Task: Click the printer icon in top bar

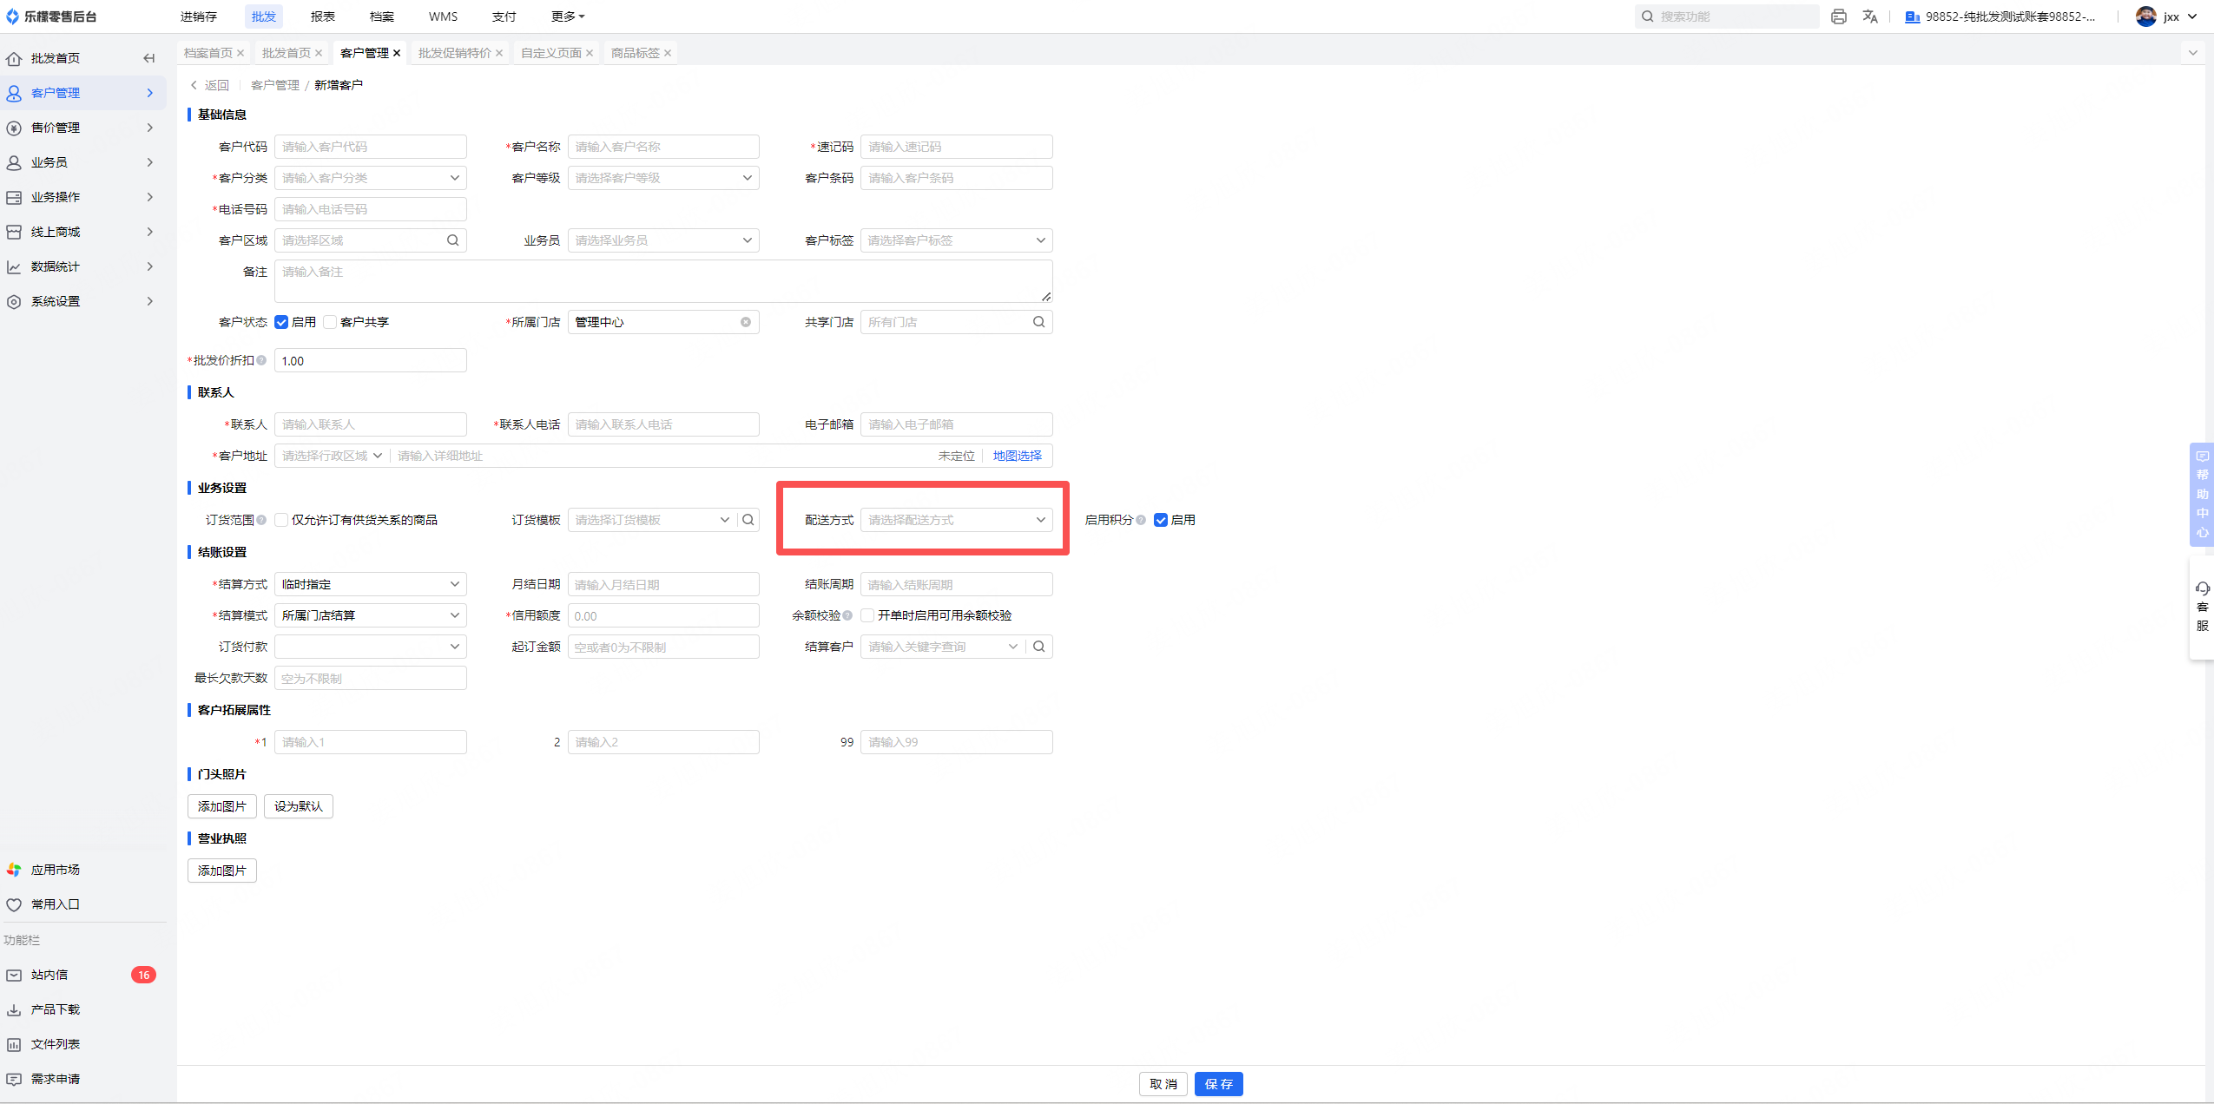Action: click(x=1838, y=16)
